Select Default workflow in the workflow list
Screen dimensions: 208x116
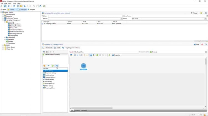tap(55, 55)
